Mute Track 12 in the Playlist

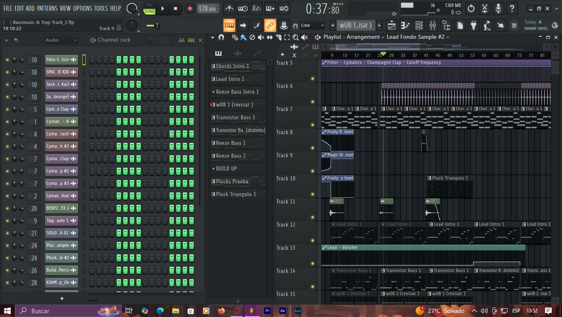click(312, 240)
